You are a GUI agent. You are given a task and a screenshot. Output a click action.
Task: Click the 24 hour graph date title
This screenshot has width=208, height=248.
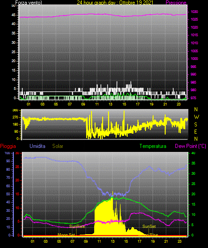115,3
